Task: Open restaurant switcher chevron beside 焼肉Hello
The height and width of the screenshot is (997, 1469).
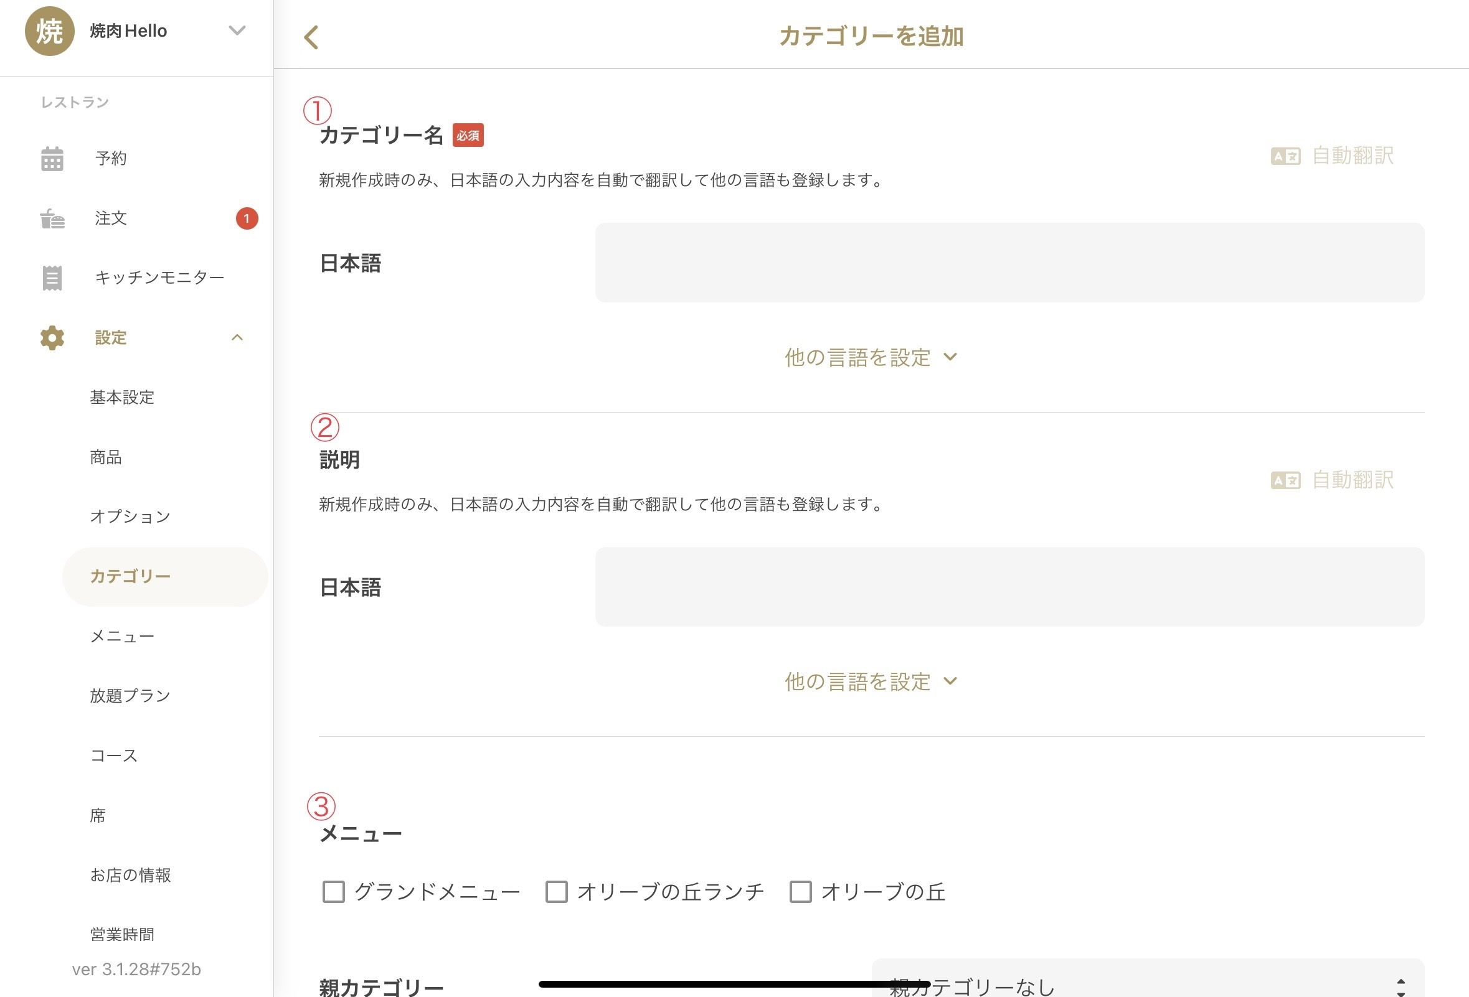Action: coord(237,30)
